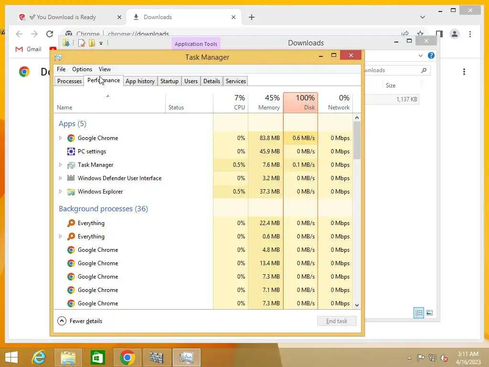Expand the Task Manager app group
Viewport: 489px width, 367px height.
point(61,165)
